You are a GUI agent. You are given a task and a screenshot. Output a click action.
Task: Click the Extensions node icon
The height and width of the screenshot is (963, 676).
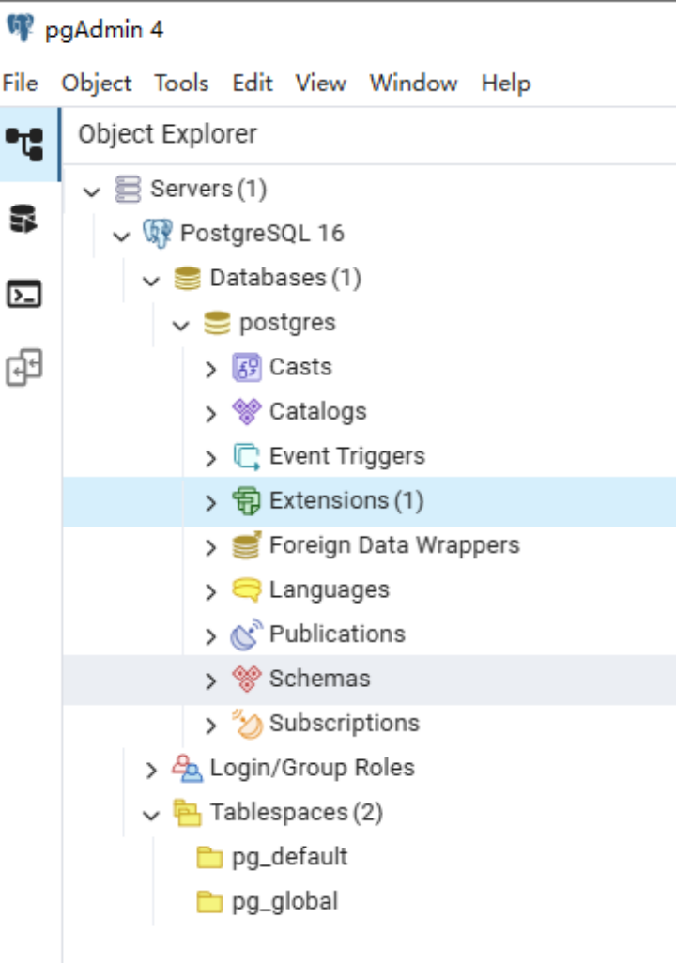[246, 500]
